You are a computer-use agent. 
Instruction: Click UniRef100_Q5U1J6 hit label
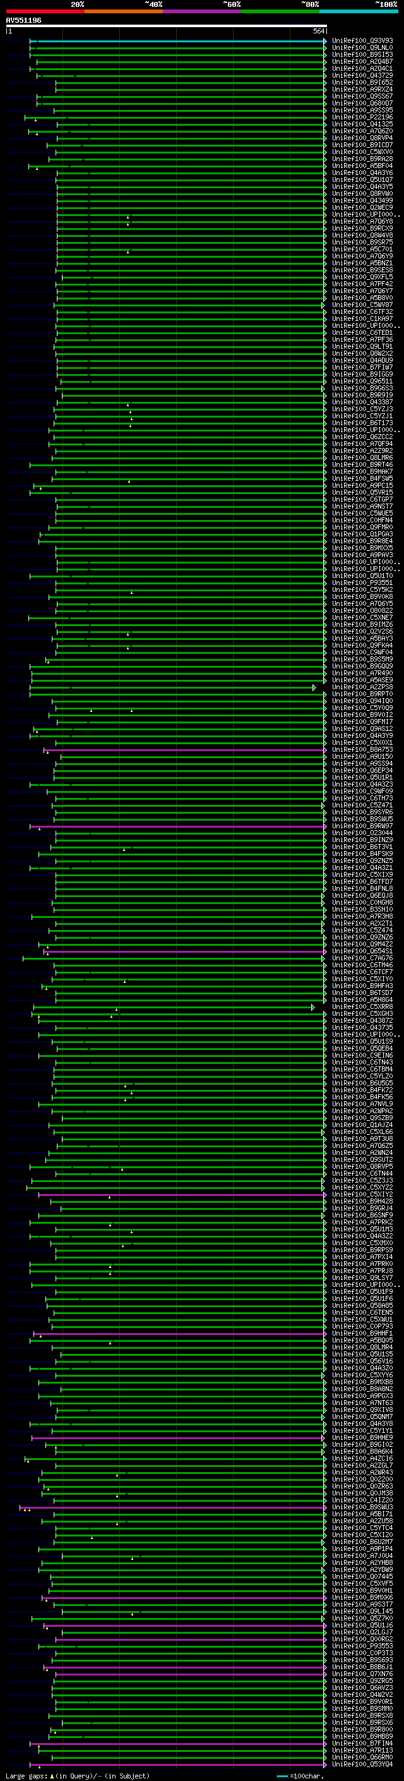click(x=362, y=1625)
